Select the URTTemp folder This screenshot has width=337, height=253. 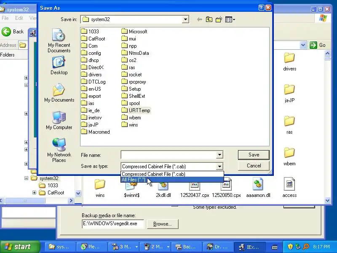(136, 110)
